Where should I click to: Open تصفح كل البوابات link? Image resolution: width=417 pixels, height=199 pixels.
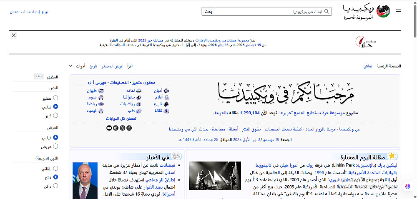pyautogui.click(x=121, y=118)
